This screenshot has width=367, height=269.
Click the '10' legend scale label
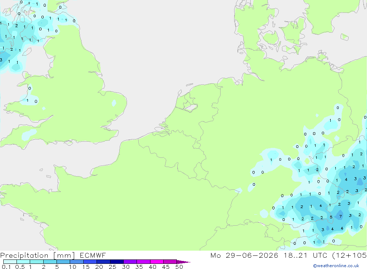coord(72,267)
